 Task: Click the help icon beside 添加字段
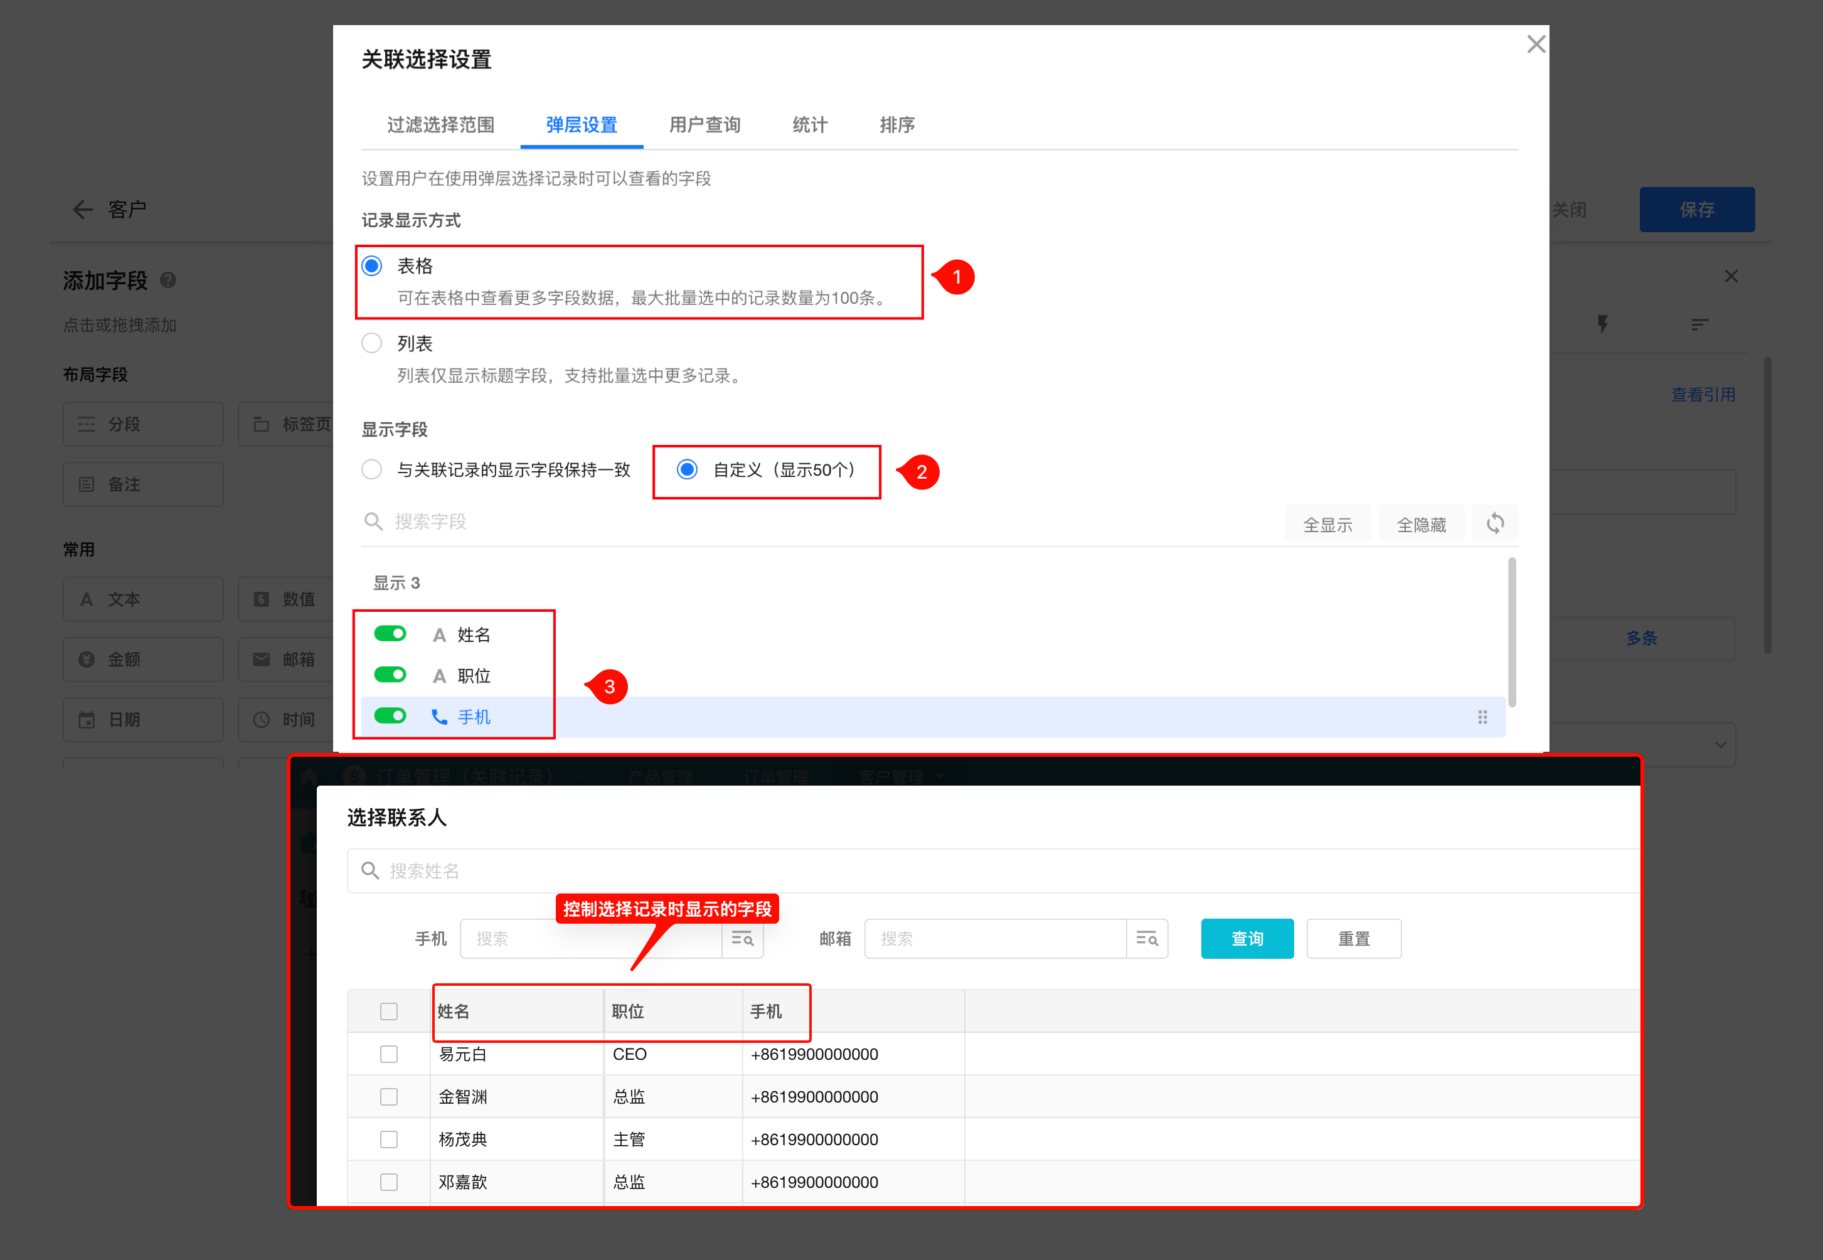click(x=168, y=280)
